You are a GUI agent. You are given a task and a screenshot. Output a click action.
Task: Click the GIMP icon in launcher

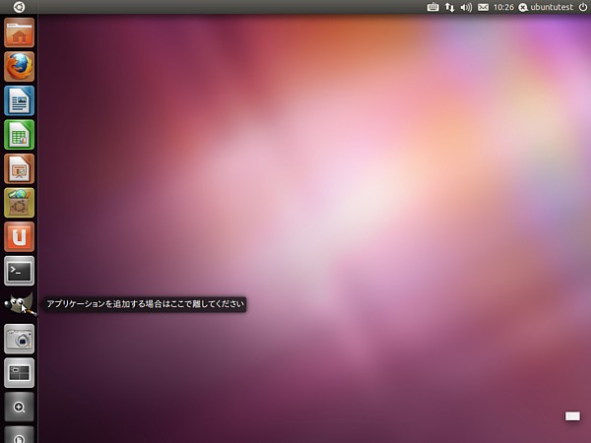(x=20, y=303)
